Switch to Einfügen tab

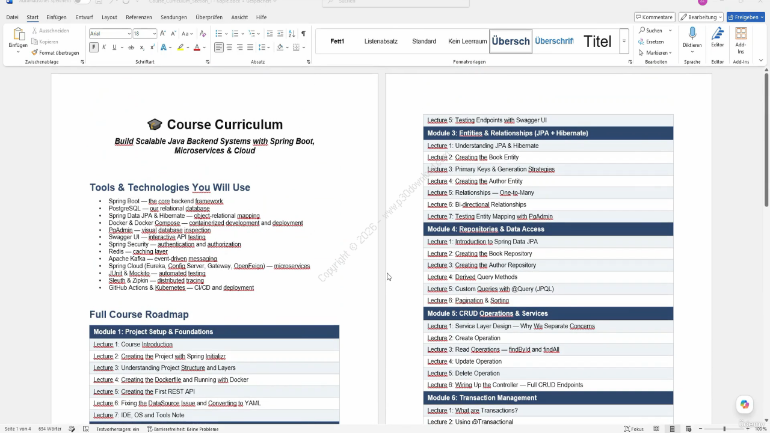click(57, 17)
